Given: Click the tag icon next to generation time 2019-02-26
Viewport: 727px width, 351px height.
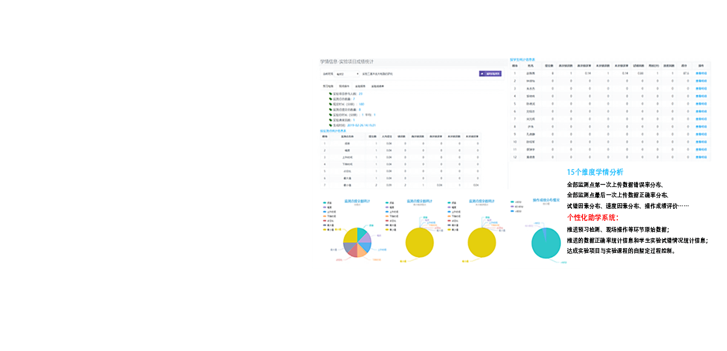Looking at the screenshot, I should pos(331,125).
